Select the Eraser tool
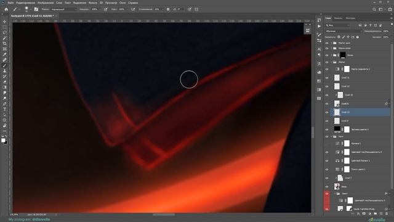Viewport: 394px width, 222px height. 4,82
